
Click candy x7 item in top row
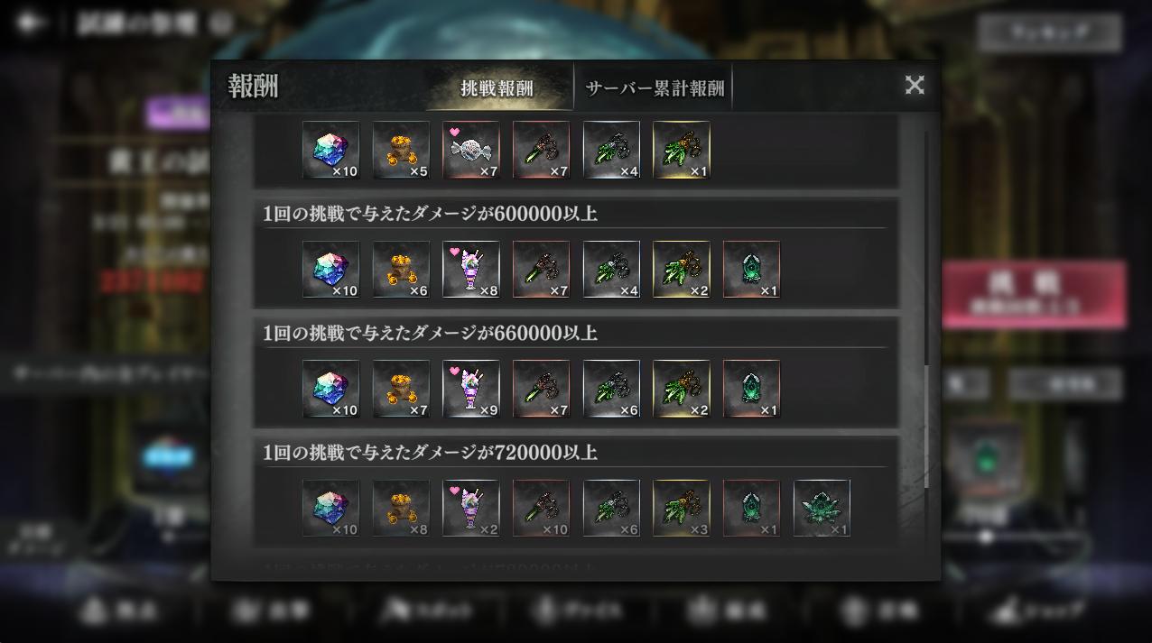click(x=471, y=150)
